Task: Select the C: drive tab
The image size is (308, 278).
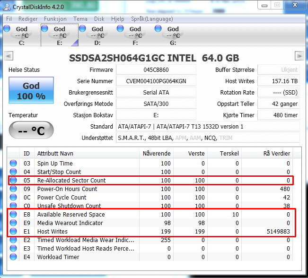Action: pyautogui.click(x=22, y=35)
